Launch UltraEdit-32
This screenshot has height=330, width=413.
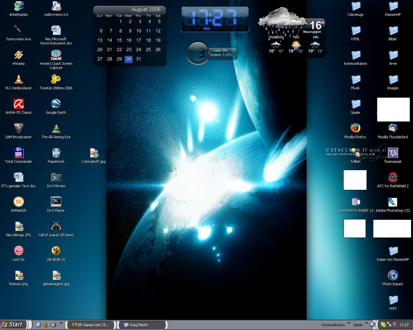point(56,254)
